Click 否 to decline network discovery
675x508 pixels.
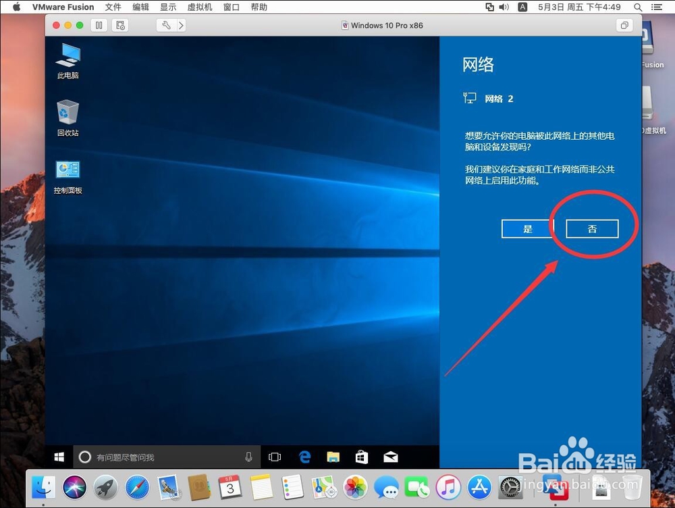pos(591,228)
